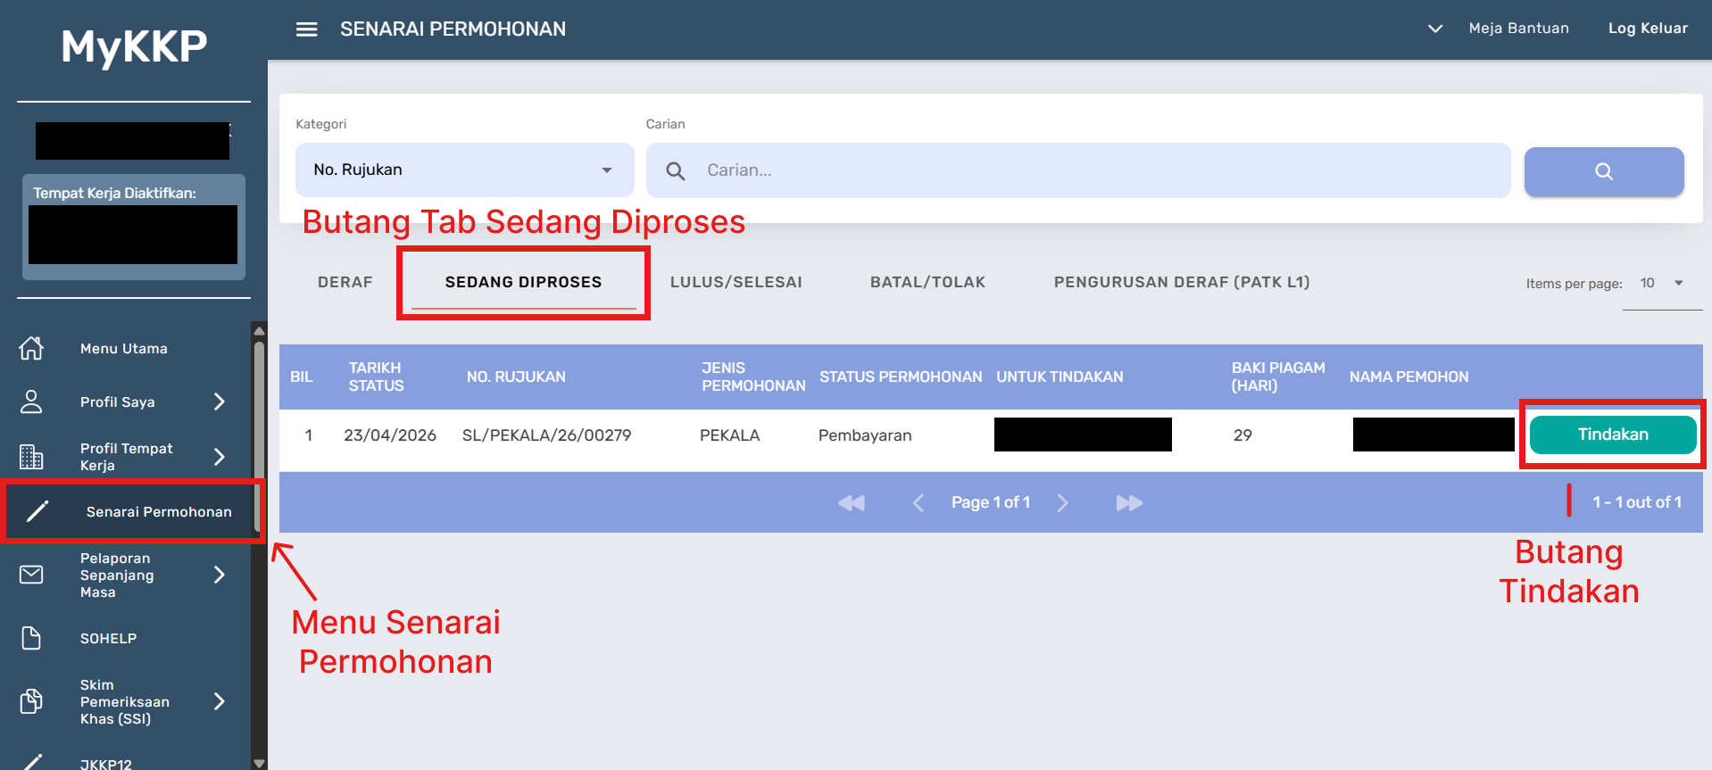Open the Kategori No. Rujukan dropdown
This screenshot has height=770, width=1712.
pos(464,170)
